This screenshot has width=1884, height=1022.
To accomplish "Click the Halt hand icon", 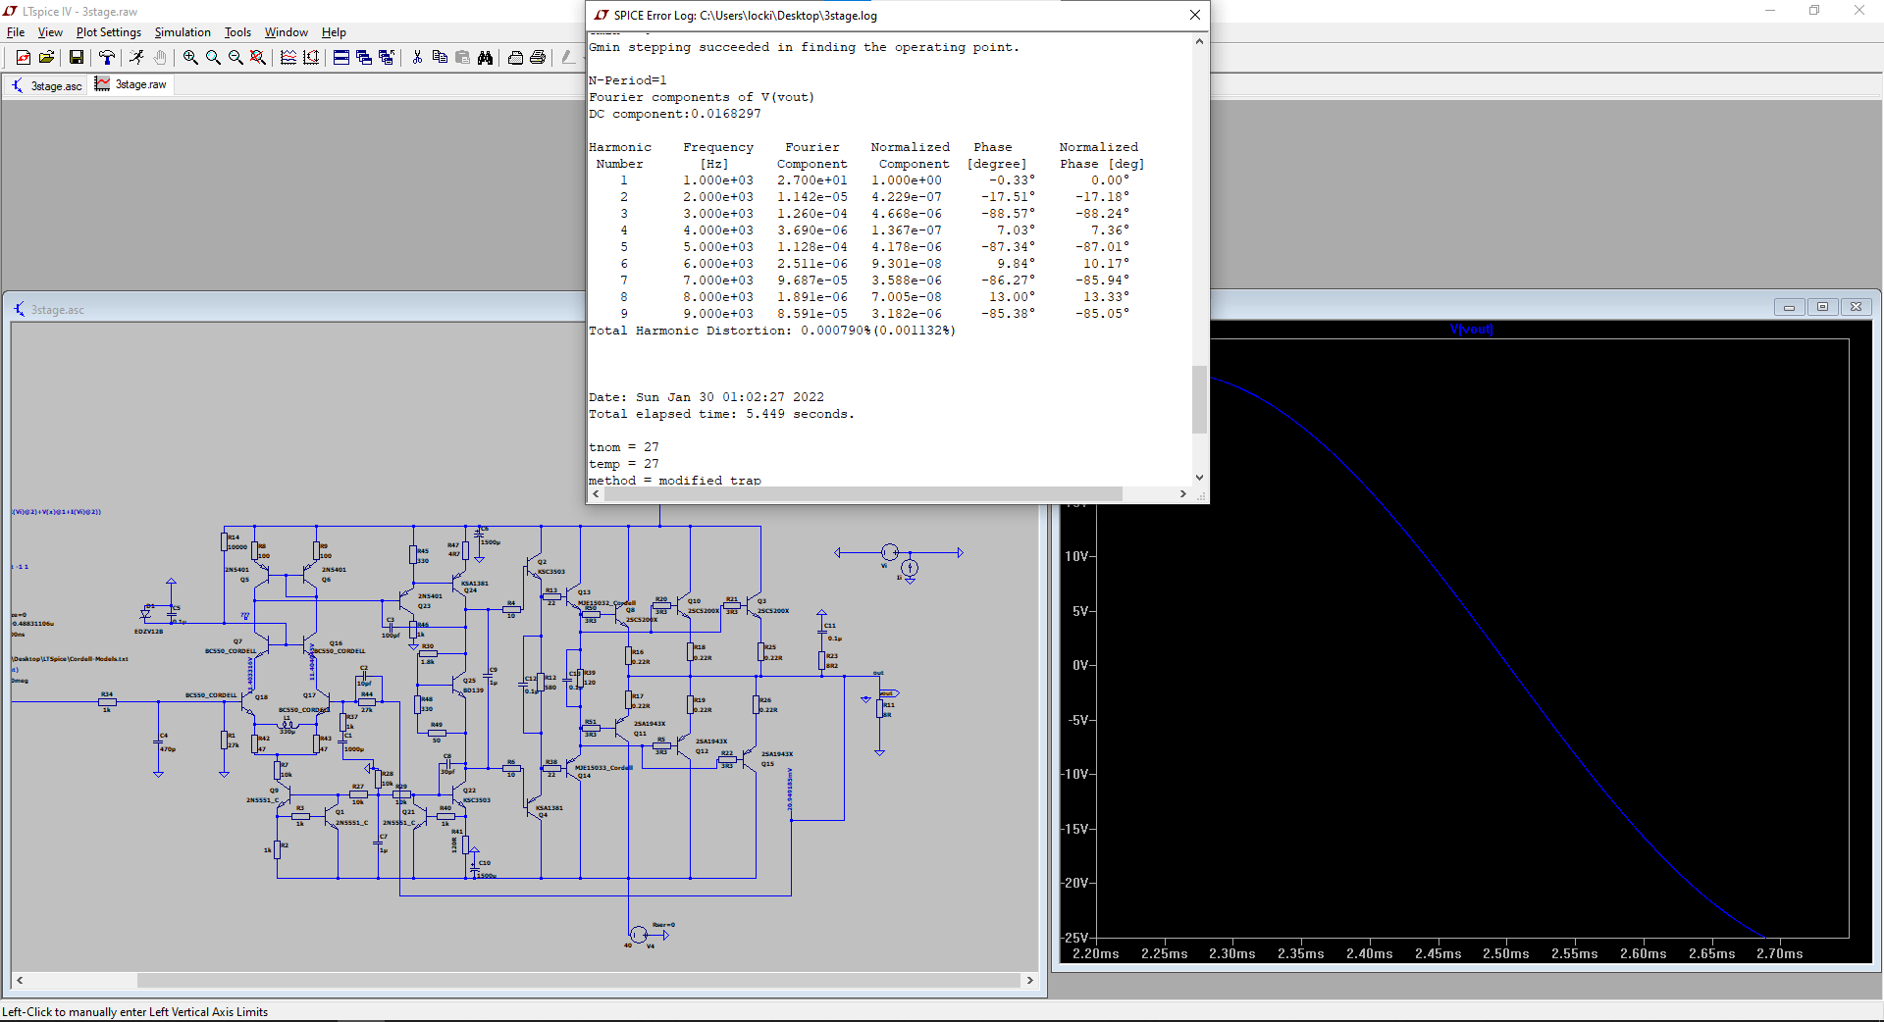I will pos(160,58).
